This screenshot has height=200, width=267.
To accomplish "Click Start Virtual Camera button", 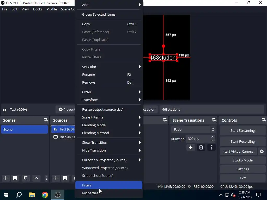I will coord(238,151).
